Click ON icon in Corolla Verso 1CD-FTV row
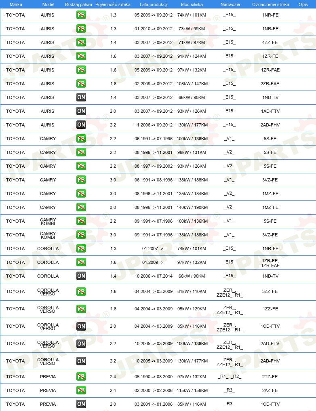 click(81, 327)
